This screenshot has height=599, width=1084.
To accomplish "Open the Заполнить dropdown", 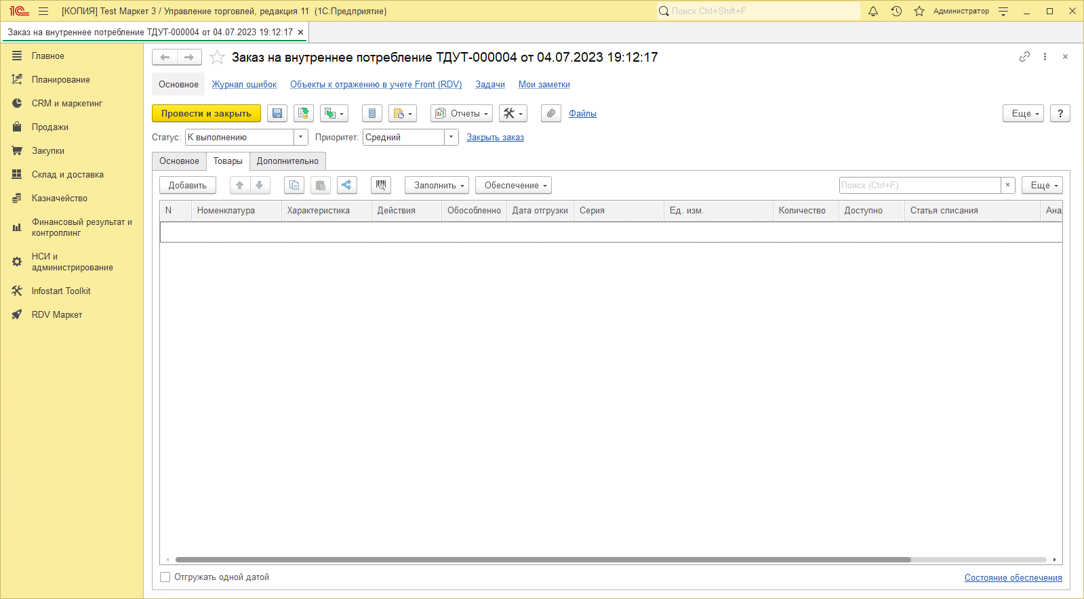I will click(x=437, y=185).
